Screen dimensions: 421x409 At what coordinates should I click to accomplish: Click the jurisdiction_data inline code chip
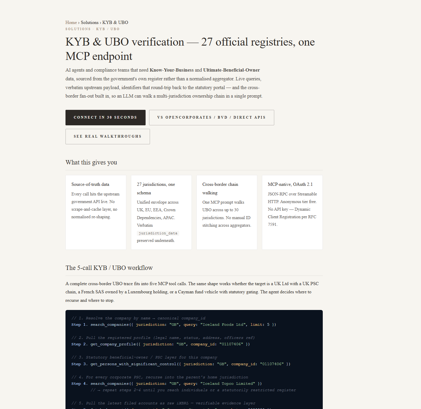click(x=158, y=233)
